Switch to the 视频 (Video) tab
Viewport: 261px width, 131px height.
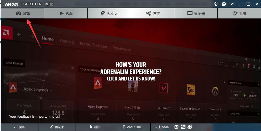(x=66, y=13)
